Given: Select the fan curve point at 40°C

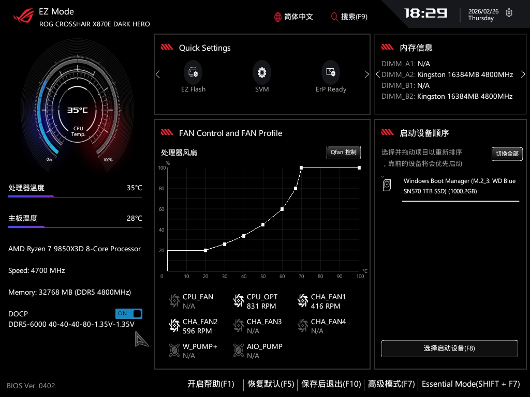Looking at the screenshot, I should coord(244,236).
